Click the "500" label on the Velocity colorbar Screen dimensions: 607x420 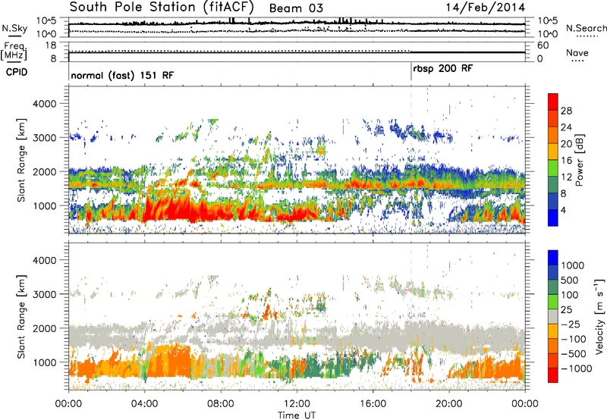coord(570,281)
